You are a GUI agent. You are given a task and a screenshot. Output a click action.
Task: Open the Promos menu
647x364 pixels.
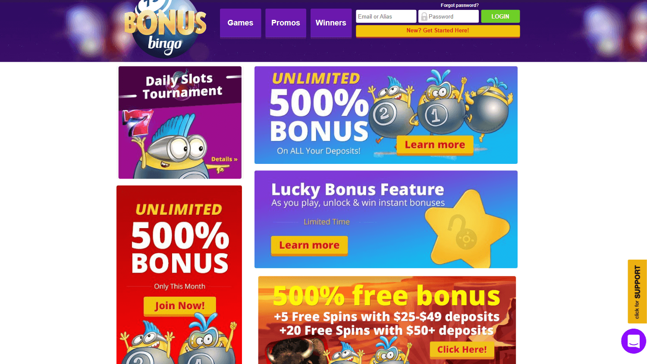point(286,23)
